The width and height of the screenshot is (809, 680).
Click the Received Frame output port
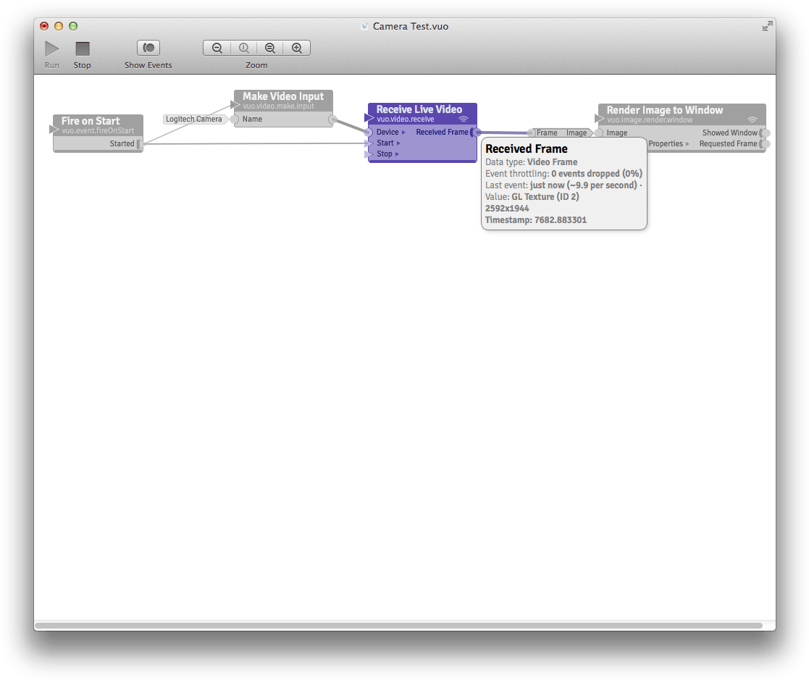click(x=474, y=133)
